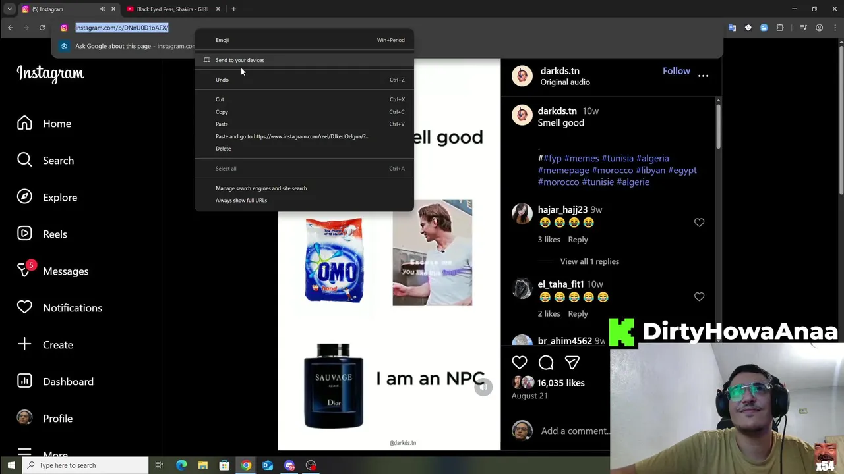This screenshot has height=474, width=844.
Task: Choose Paste from context menu
Action: 305,124
